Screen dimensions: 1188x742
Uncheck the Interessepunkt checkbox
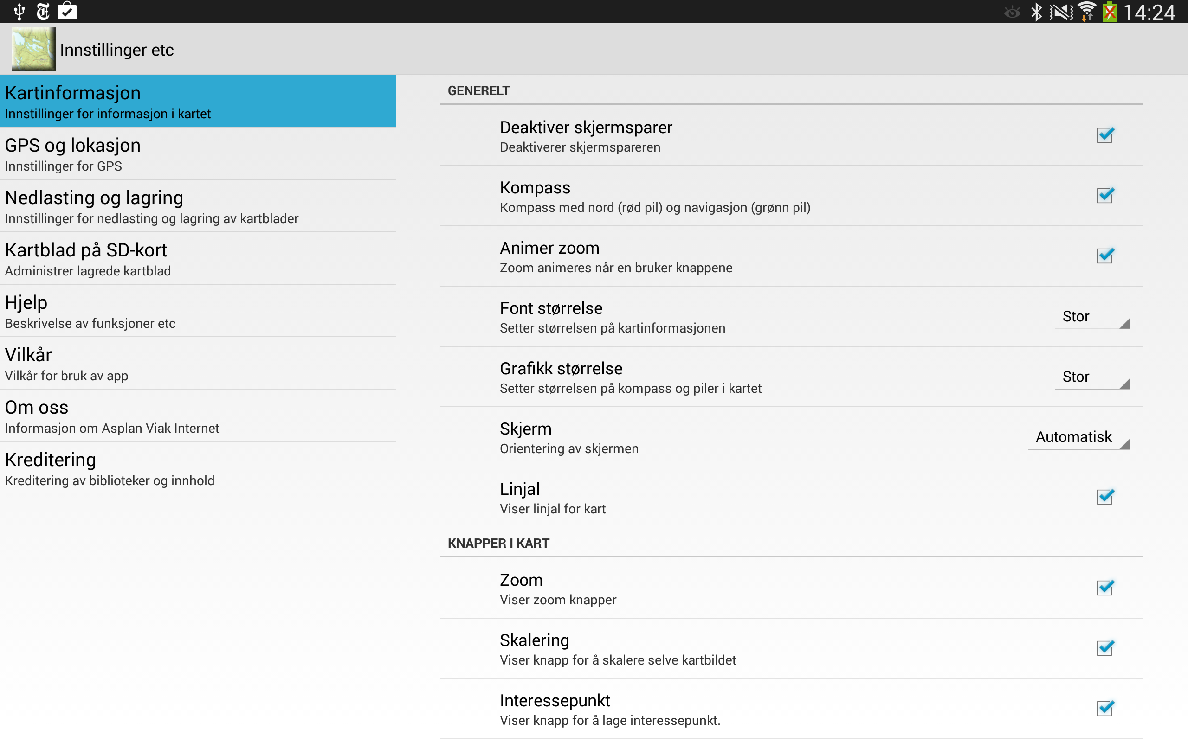coord(1104,708)
